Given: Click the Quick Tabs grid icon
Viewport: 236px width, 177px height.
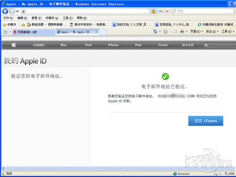Looking at the screenshot, I should click(5, 32).
